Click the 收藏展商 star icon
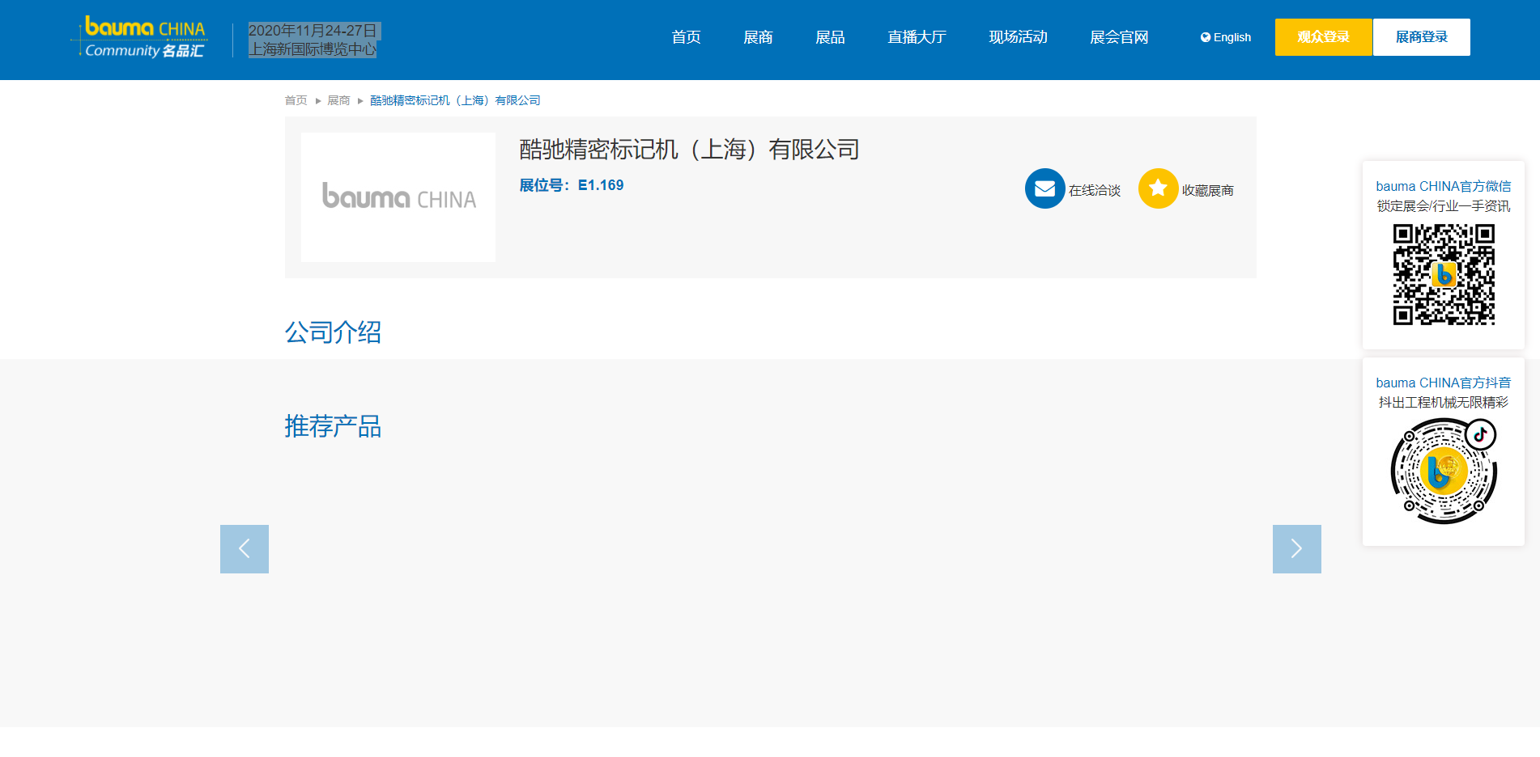 click(x=1159, y=188)
